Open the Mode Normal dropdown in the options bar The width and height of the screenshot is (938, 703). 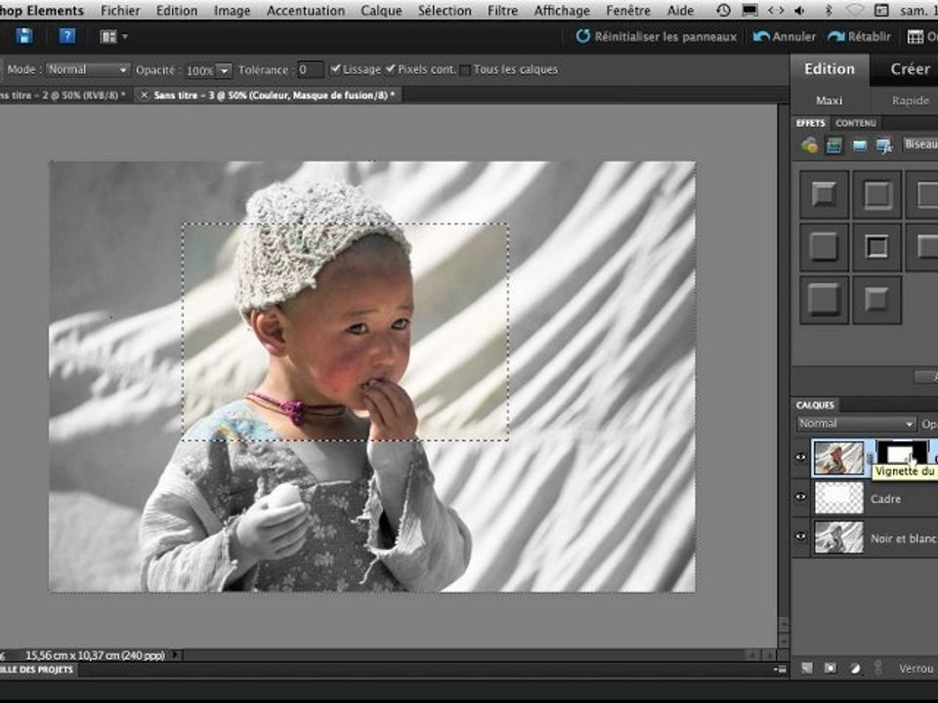(x=87, y=69)
